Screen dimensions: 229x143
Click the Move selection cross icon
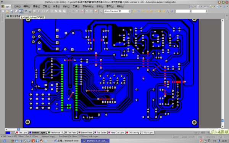point(74,11)
